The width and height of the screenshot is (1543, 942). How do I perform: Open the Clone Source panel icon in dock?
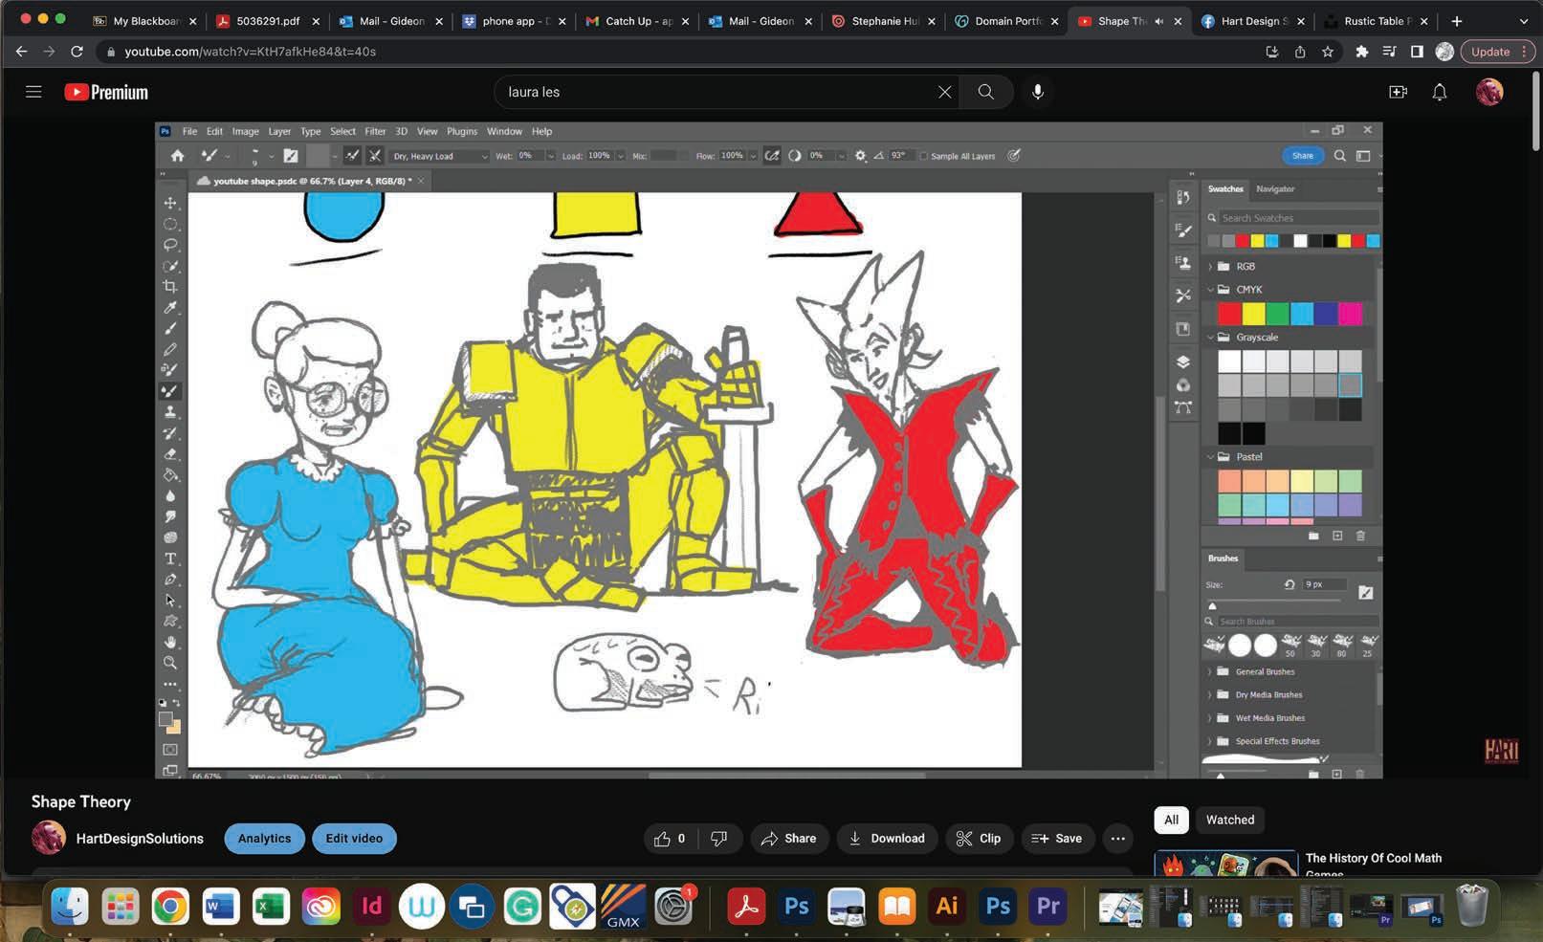click(x=1183, y=262)
